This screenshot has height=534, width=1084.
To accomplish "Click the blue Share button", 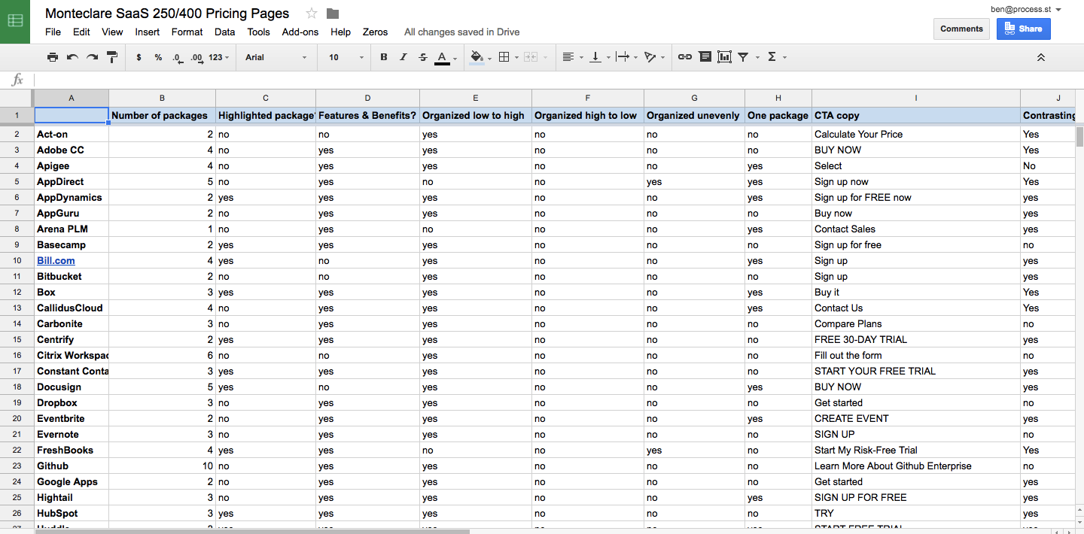I will click(1024, 29).
